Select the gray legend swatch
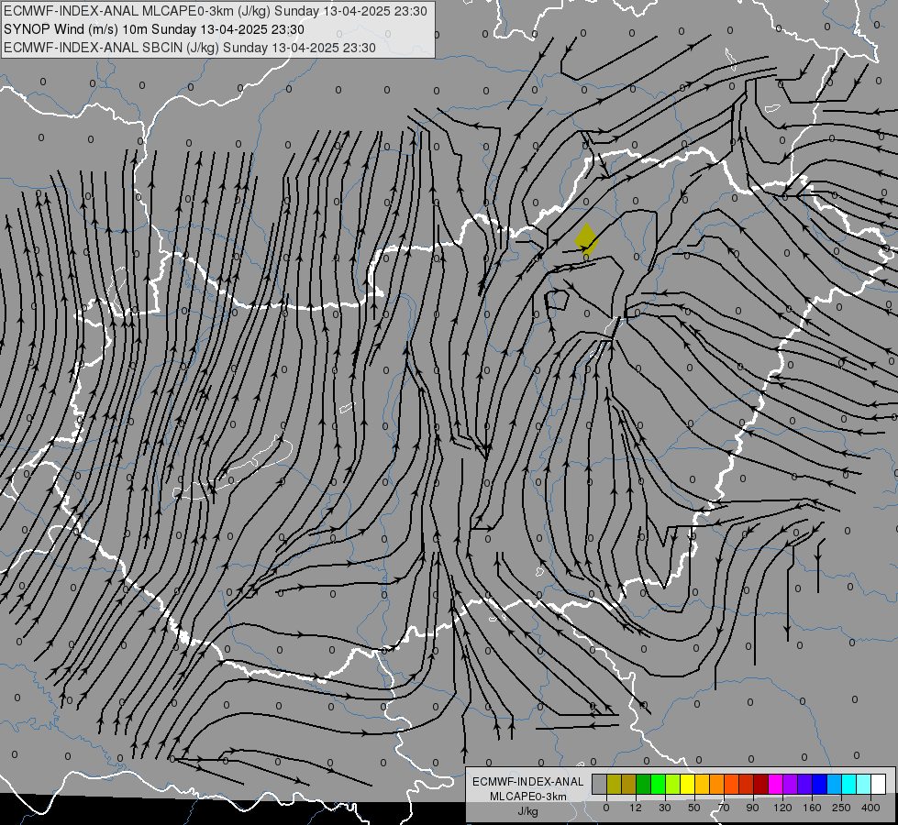 (x=600, y=784)
